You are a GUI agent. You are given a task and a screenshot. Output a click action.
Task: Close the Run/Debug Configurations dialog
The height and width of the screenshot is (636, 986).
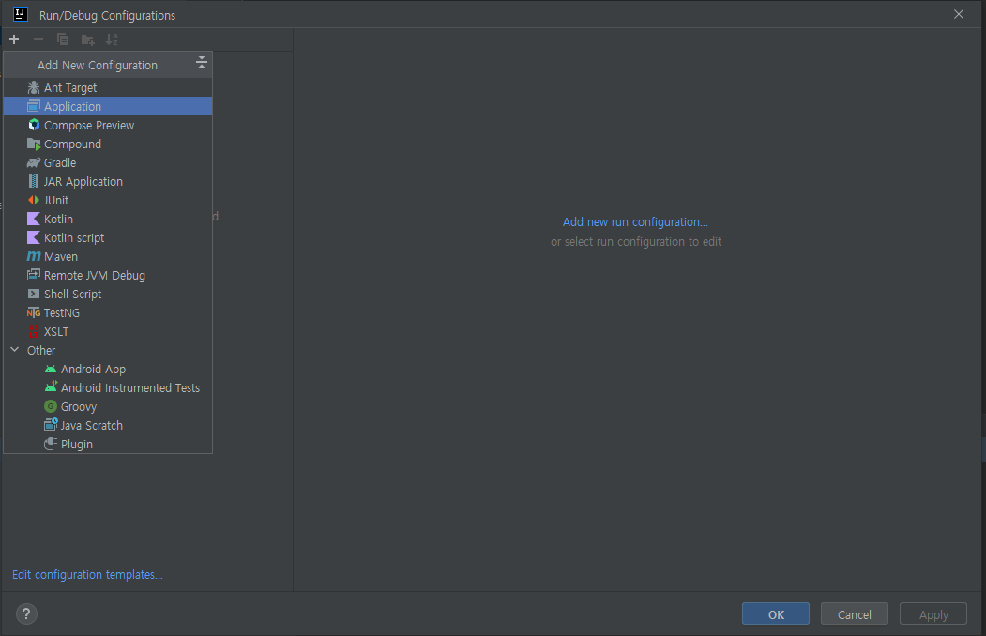click(x=959, y=14)
